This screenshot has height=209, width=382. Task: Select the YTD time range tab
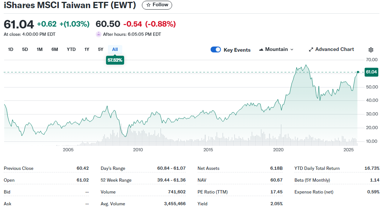[x=71, y=49]
